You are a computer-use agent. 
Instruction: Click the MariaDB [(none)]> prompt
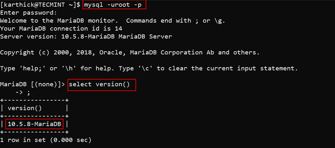click(x=33, y=84)
